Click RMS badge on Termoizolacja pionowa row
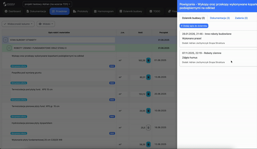Screen dimensions: 257x149 click(112, 117)
